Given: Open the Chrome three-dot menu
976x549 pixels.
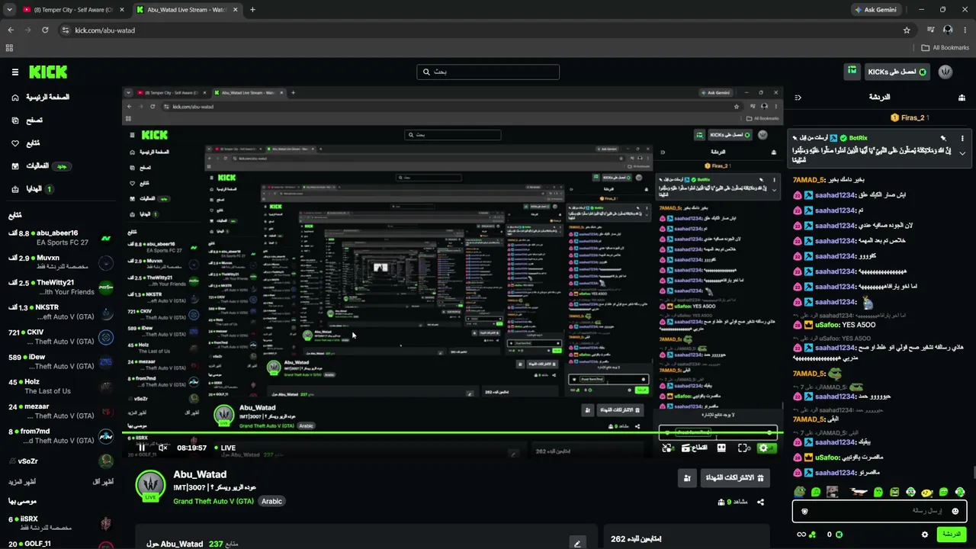Looking at the screenshot, I should pyautogui.click(x=965, y=30).
